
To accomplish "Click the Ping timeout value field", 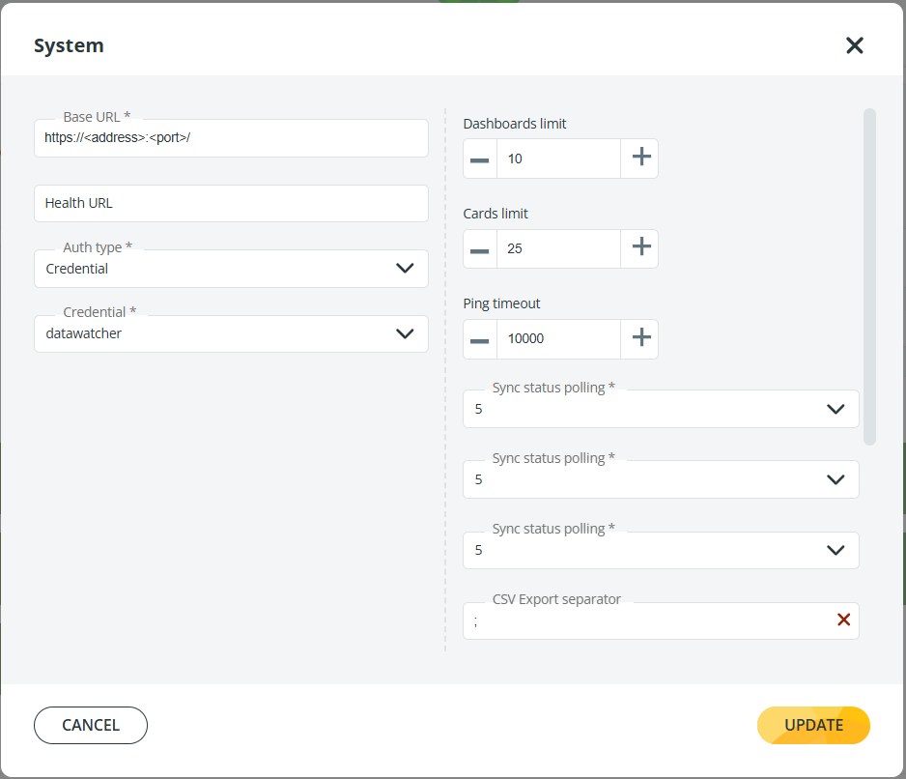I will [x=558, y=338].
